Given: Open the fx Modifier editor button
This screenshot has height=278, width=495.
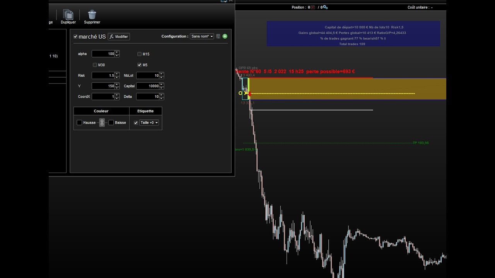Looking at the screenshot, I should [119, 37].
